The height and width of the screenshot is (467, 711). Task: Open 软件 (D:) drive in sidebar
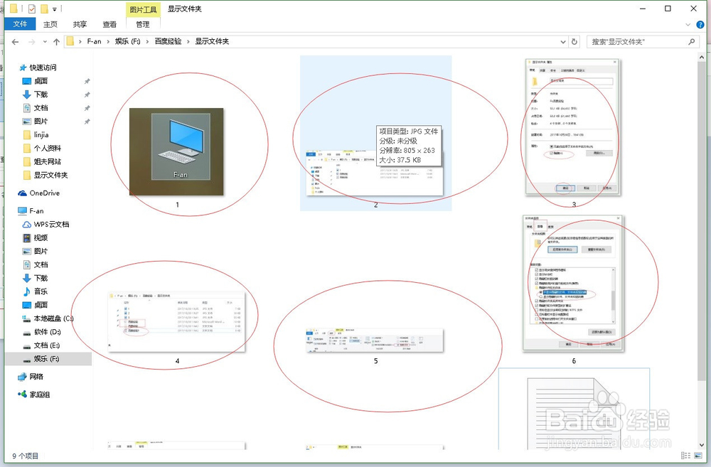point(47,332)
